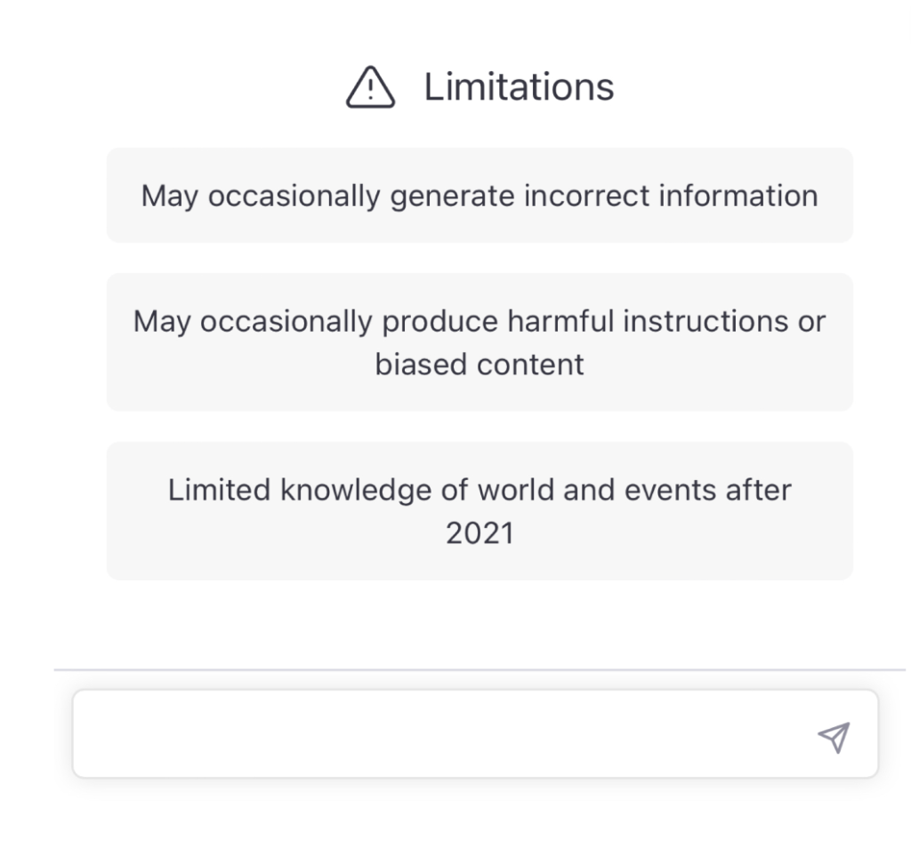This screenshot has width=911, height=856.
Task: Click the alert icon above the cards
Action: tap(370, 87)
